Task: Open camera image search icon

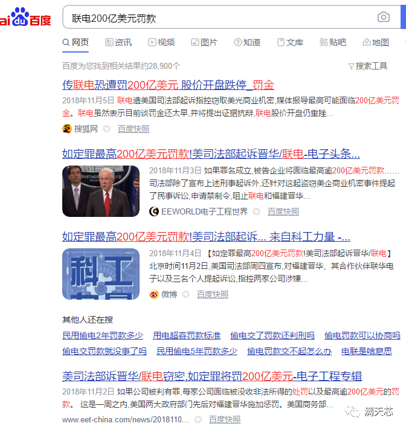Action: 383,17
